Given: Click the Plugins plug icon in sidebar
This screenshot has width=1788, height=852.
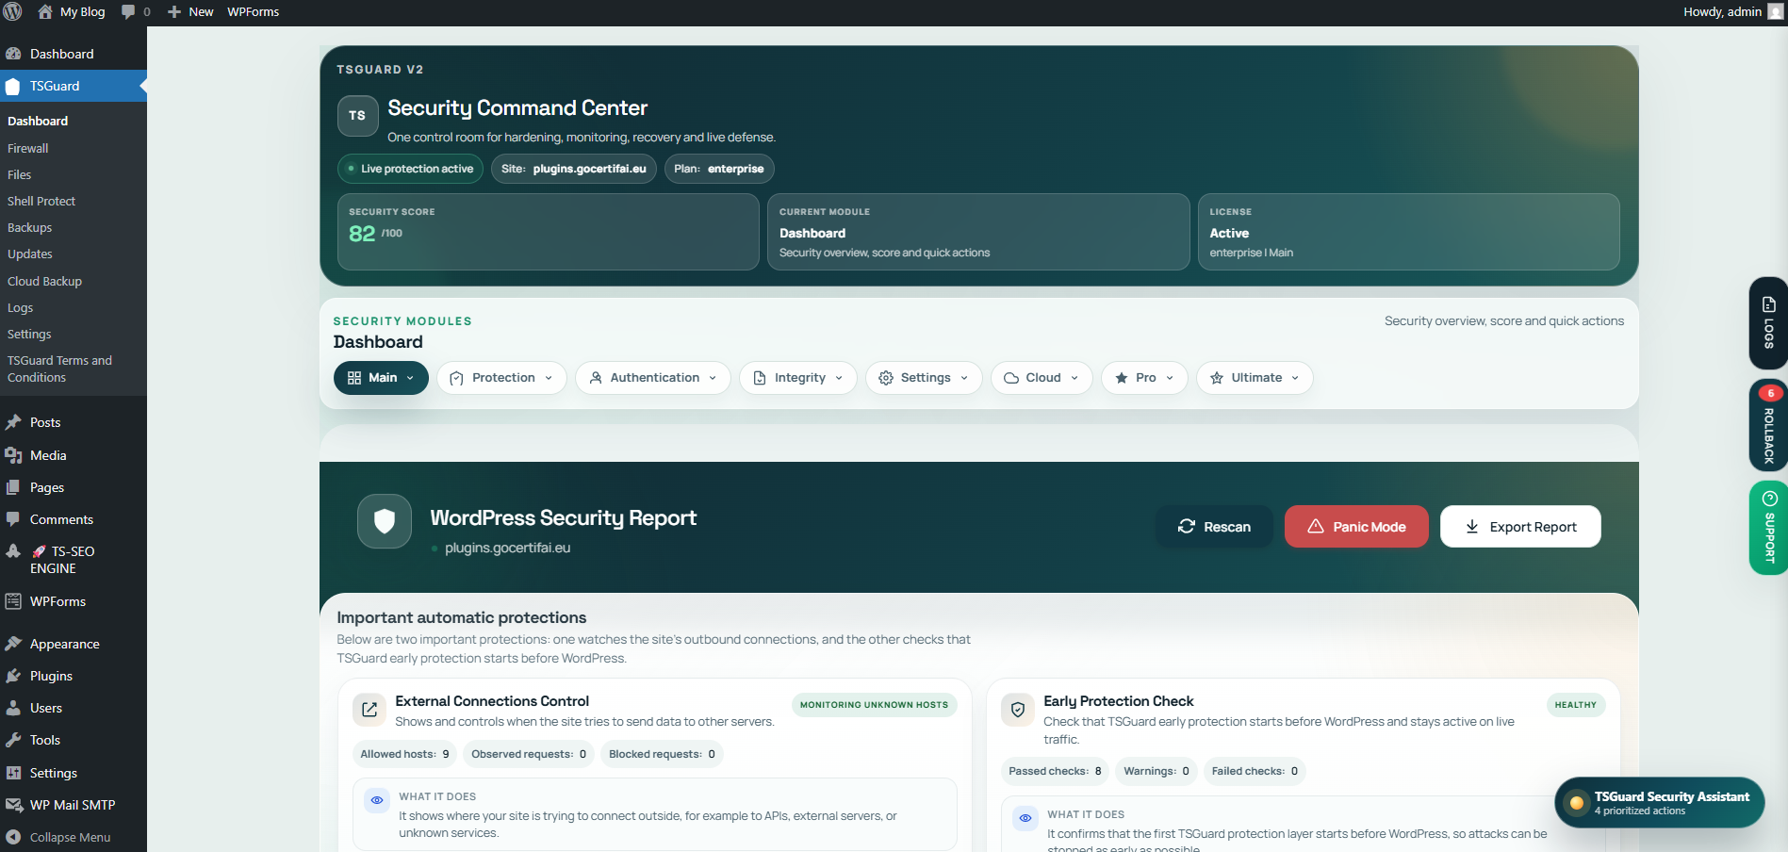Looking at the screenshot, I should pos(13,676).
